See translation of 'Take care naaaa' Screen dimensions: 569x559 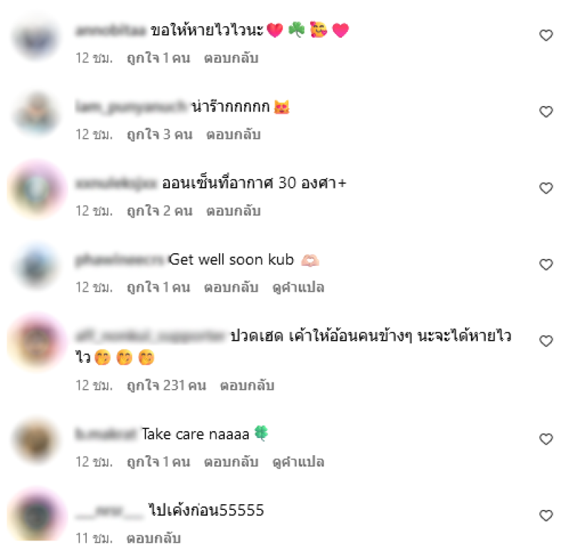pos(298,462)
